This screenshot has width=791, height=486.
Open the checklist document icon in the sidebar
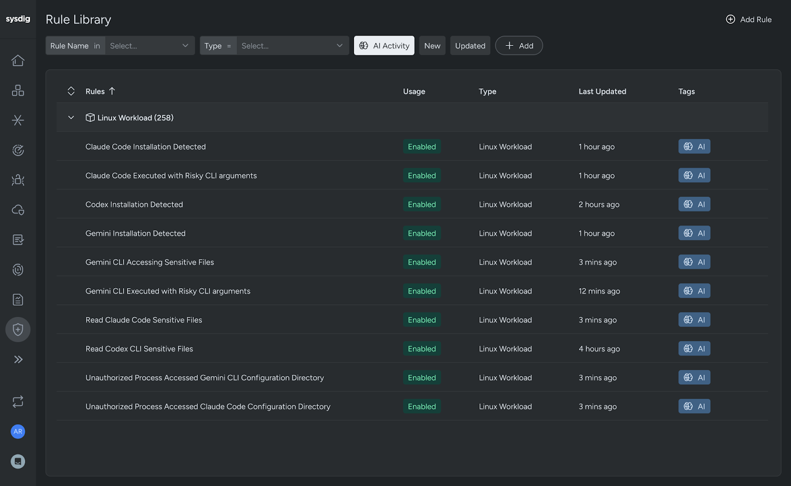18,240
